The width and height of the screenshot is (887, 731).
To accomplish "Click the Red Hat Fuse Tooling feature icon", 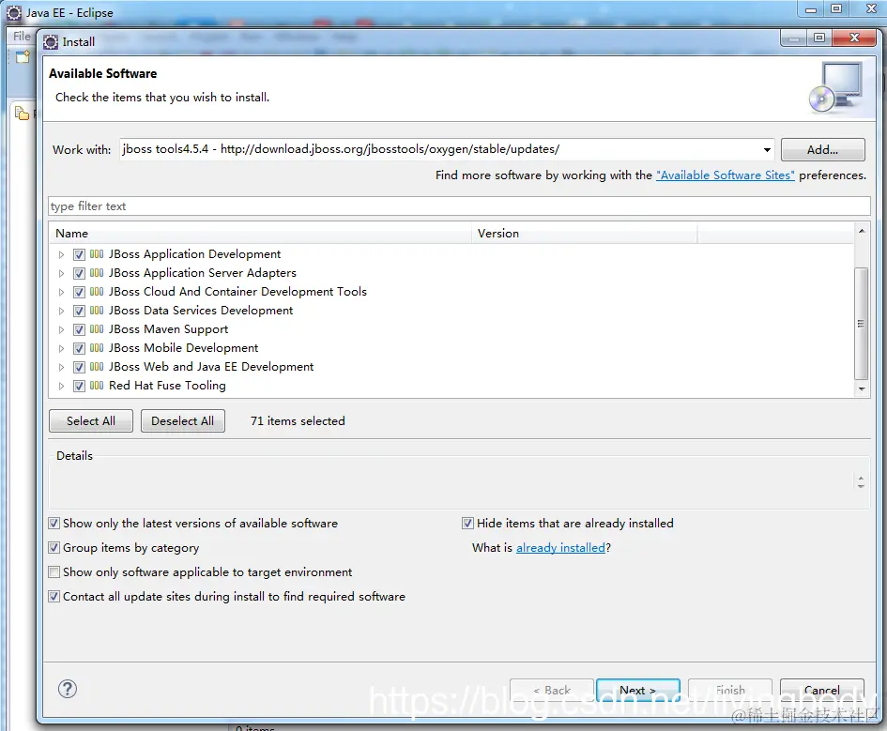I will pyautogui.click(x=97, y=385).
